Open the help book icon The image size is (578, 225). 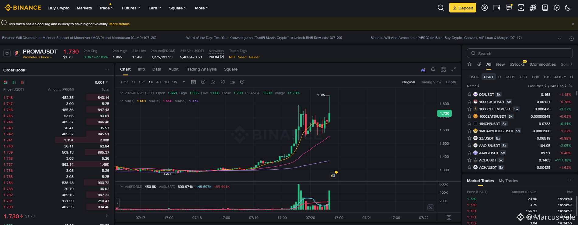click(x=545, y=8)
